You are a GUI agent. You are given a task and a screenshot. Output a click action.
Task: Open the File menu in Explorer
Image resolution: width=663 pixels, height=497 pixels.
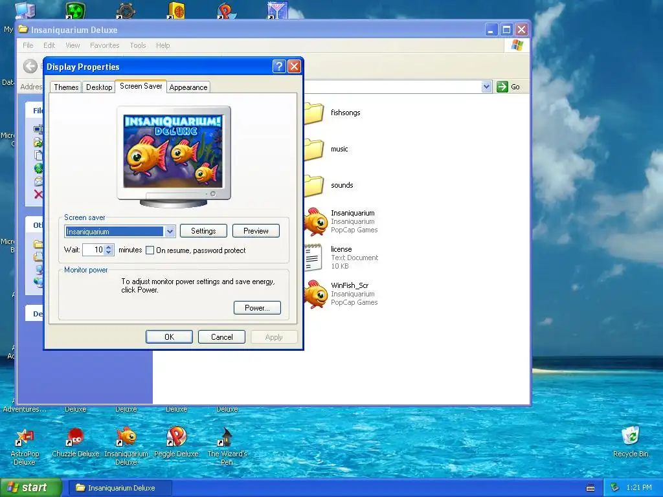(x=28, y=45)
